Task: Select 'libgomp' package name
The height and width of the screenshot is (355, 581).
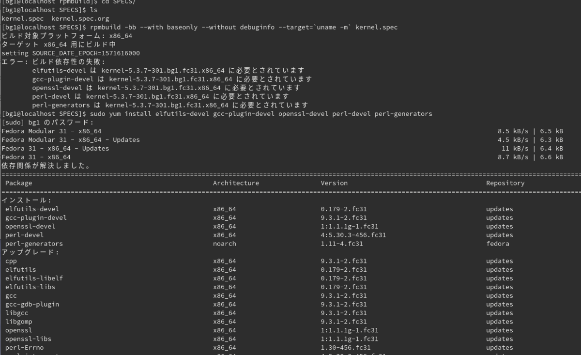Action: [x=18, y=322]
